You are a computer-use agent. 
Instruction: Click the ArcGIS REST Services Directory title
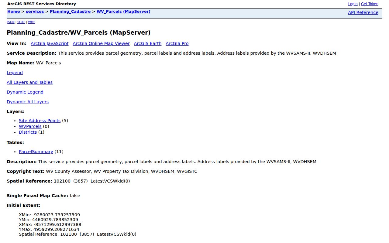click(x=42, y=4)
